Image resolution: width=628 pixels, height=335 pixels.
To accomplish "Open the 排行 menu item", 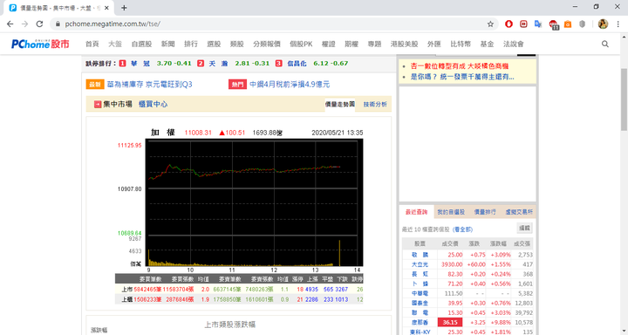I will click(191, 44).
